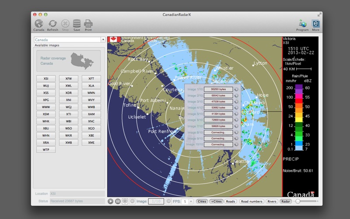
Task: Select the XRA radar station
Action: (x=46, y=142)
